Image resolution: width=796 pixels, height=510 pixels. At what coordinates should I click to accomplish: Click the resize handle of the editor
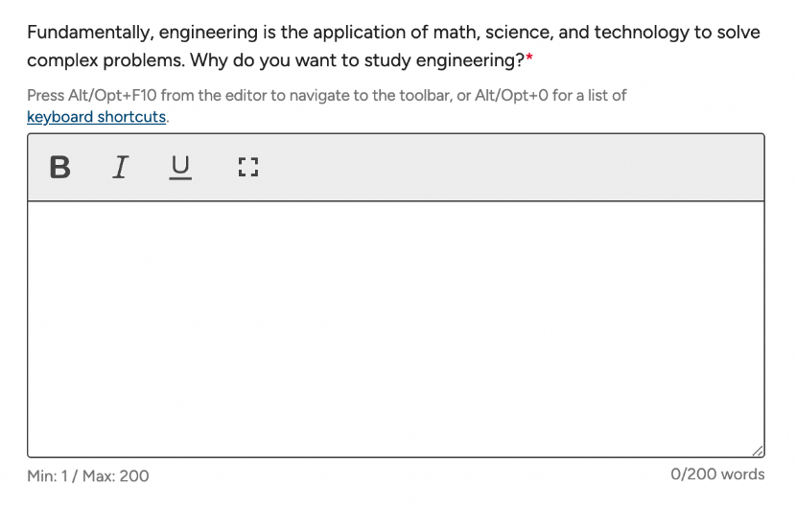click(758, 451)
